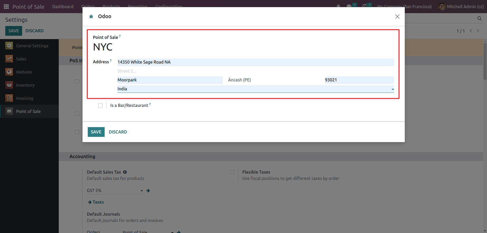Discard changes in the Odoo dialog
This screenshot has height=233, width=487.
[x=118, y=132]
